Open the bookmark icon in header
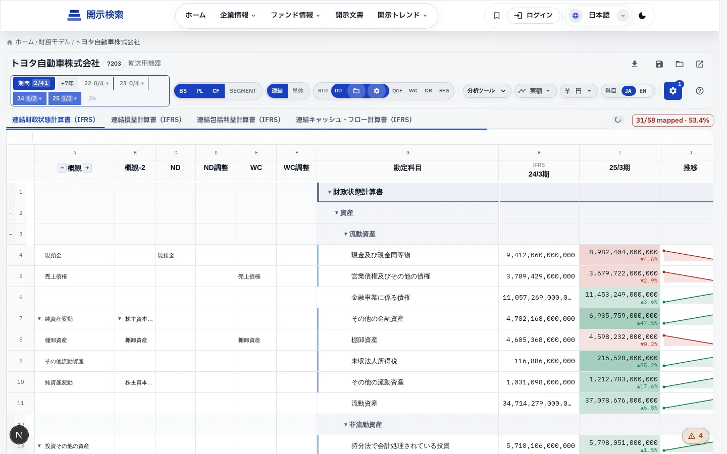Screen dimensions: 727x454 click(x=497, y=16)
